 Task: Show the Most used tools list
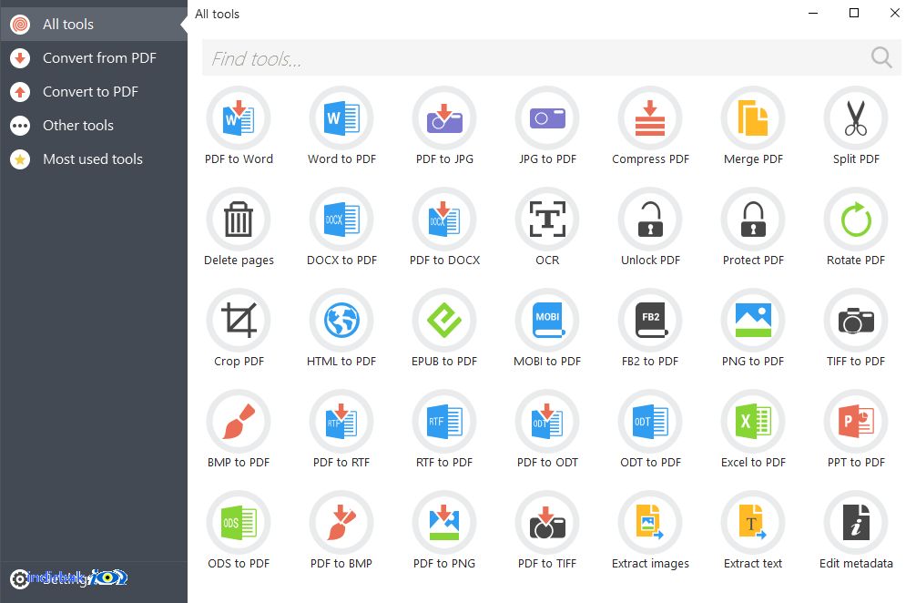point(94,158)
